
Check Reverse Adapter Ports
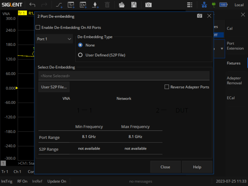coord(167,87)
